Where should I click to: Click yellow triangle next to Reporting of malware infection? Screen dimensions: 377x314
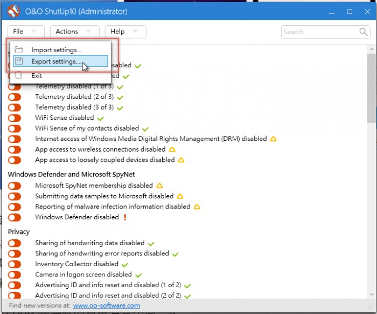197,206
